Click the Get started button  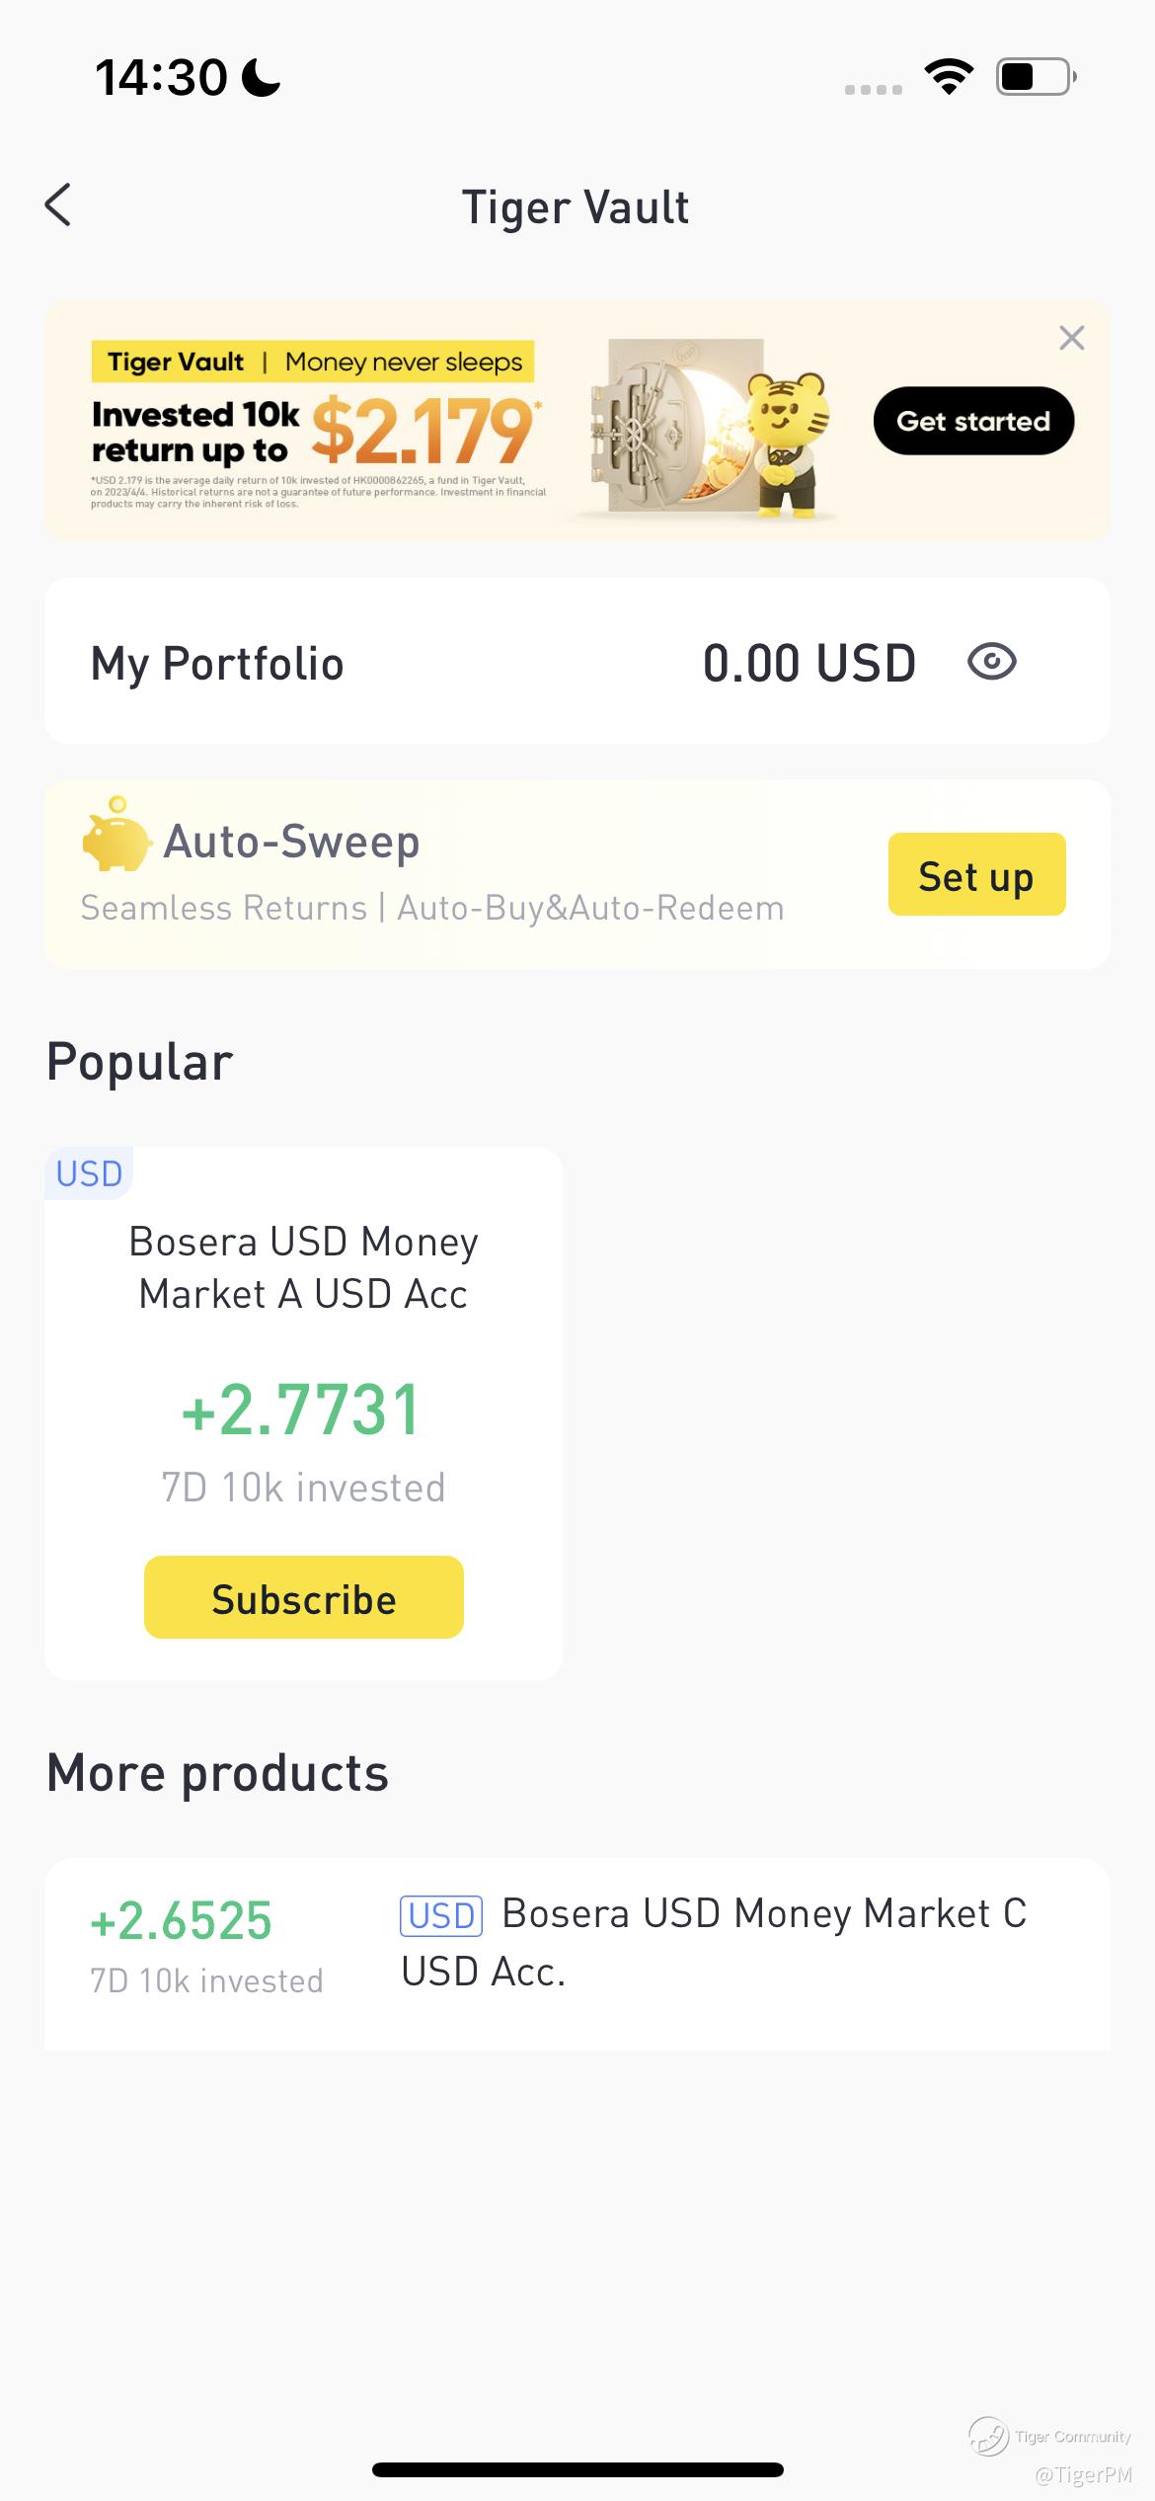973,421
